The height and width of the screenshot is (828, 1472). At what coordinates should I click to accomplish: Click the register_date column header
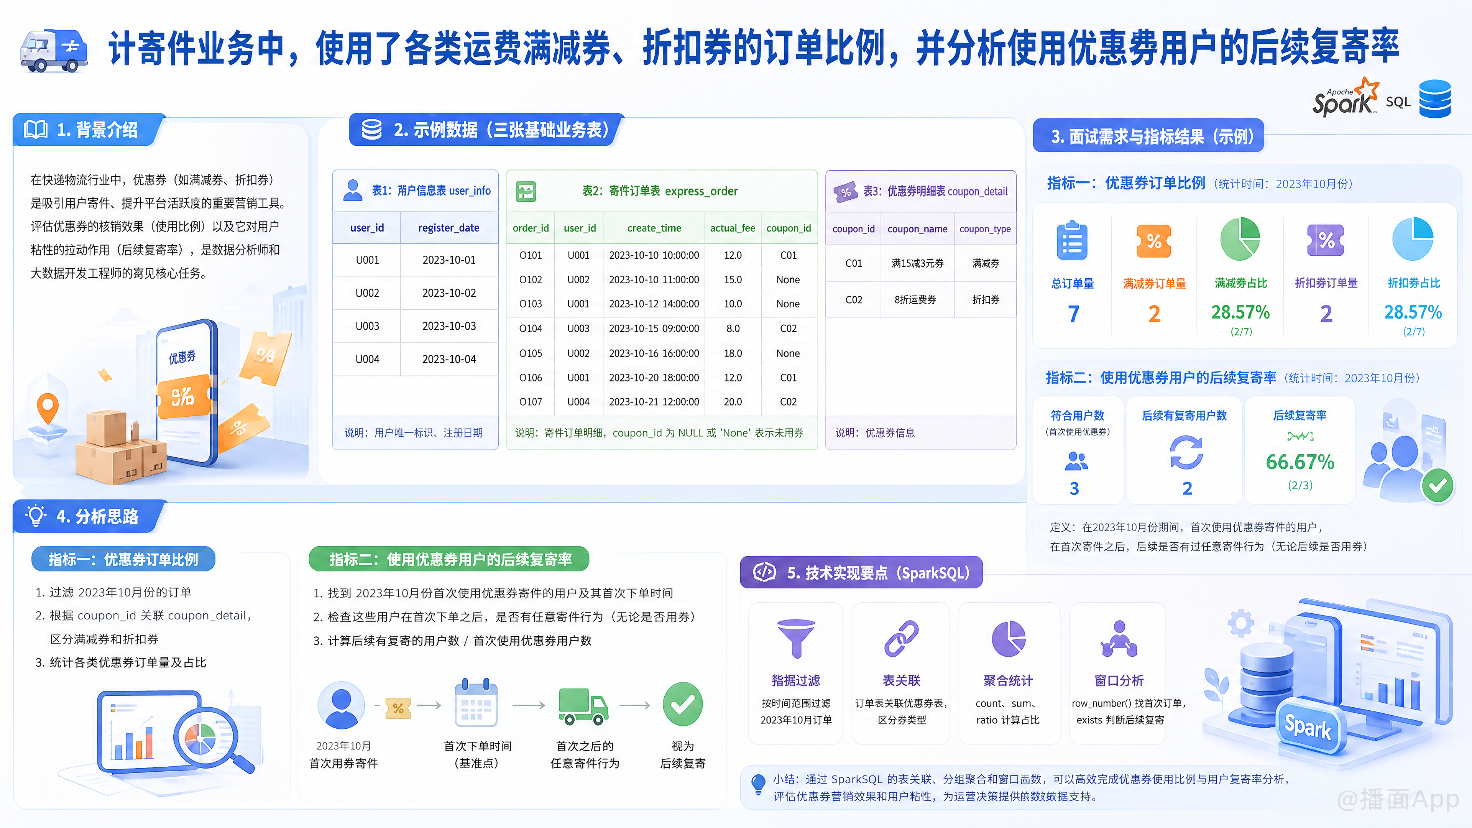tap(449, 227)
